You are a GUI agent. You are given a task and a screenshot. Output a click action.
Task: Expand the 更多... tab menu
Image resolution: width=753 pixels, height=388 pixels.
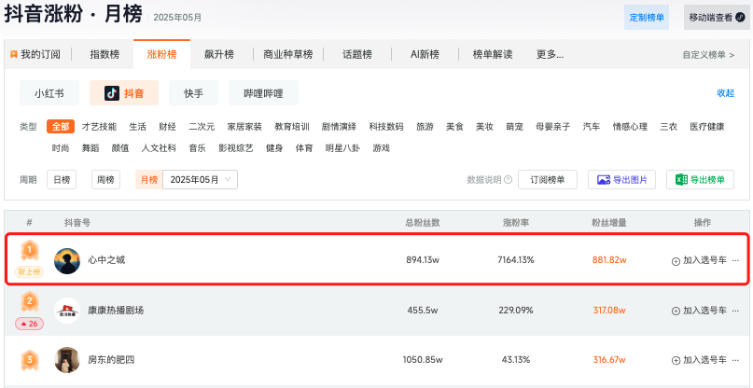[x=550, y=54]
